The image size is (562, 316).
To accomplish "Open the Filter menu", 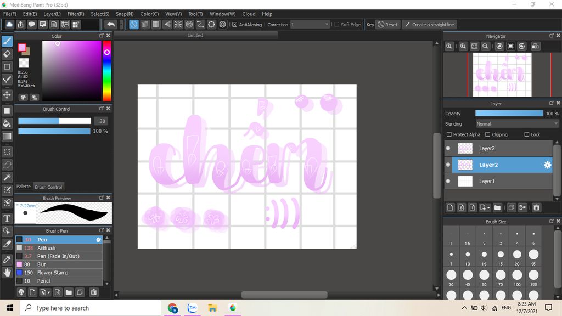I will click(76, 14).
